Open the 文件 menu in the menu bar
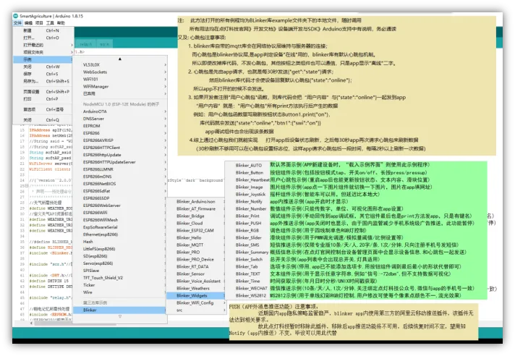 (17, 22)
